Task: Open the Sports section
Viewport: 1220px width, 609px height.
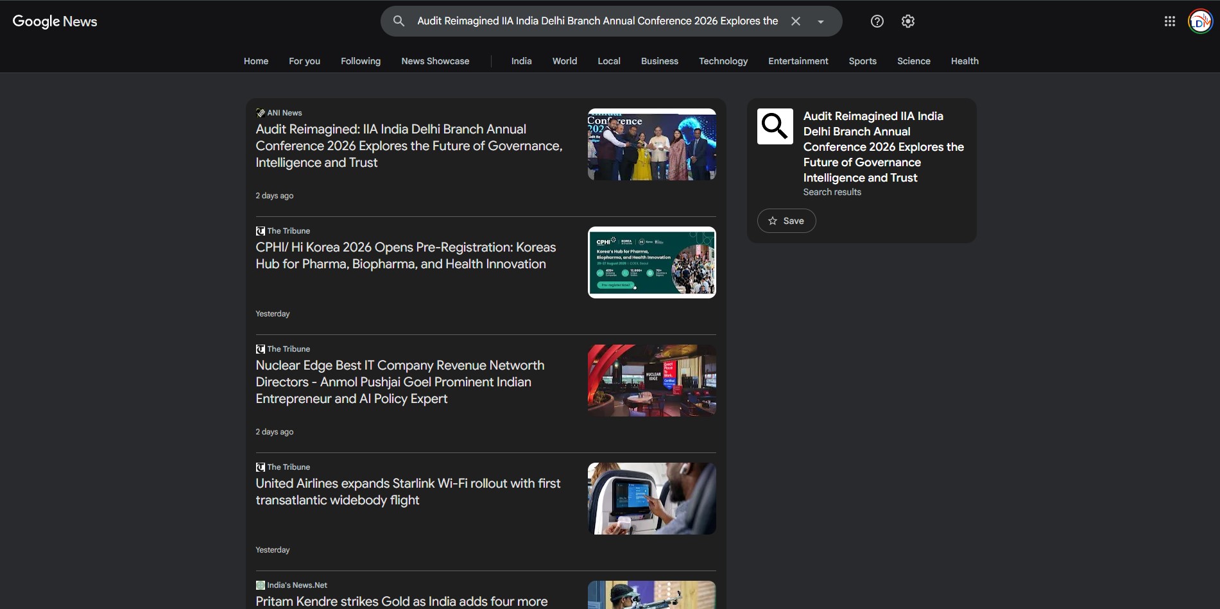Action: pos(863,61)
